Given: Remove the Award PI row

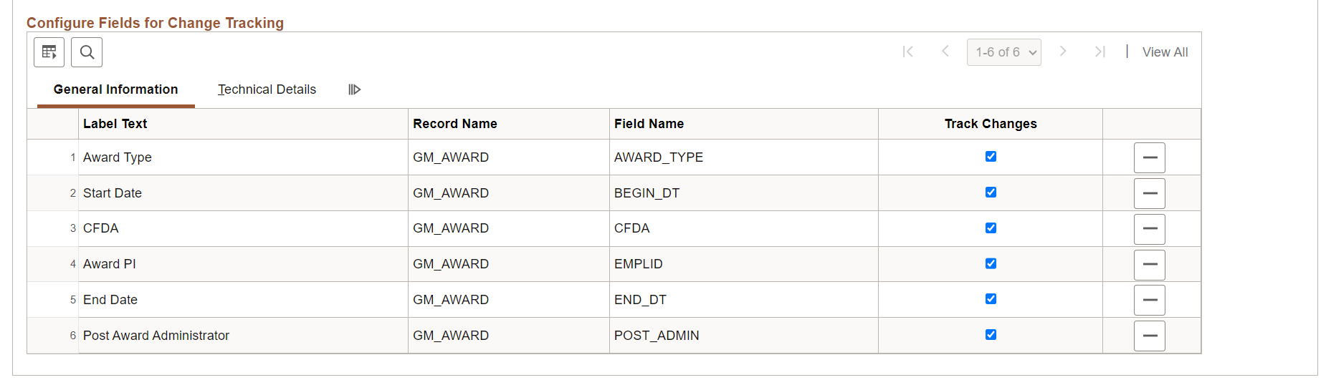Looking at the screenshot, I should tap(1149, 265).
